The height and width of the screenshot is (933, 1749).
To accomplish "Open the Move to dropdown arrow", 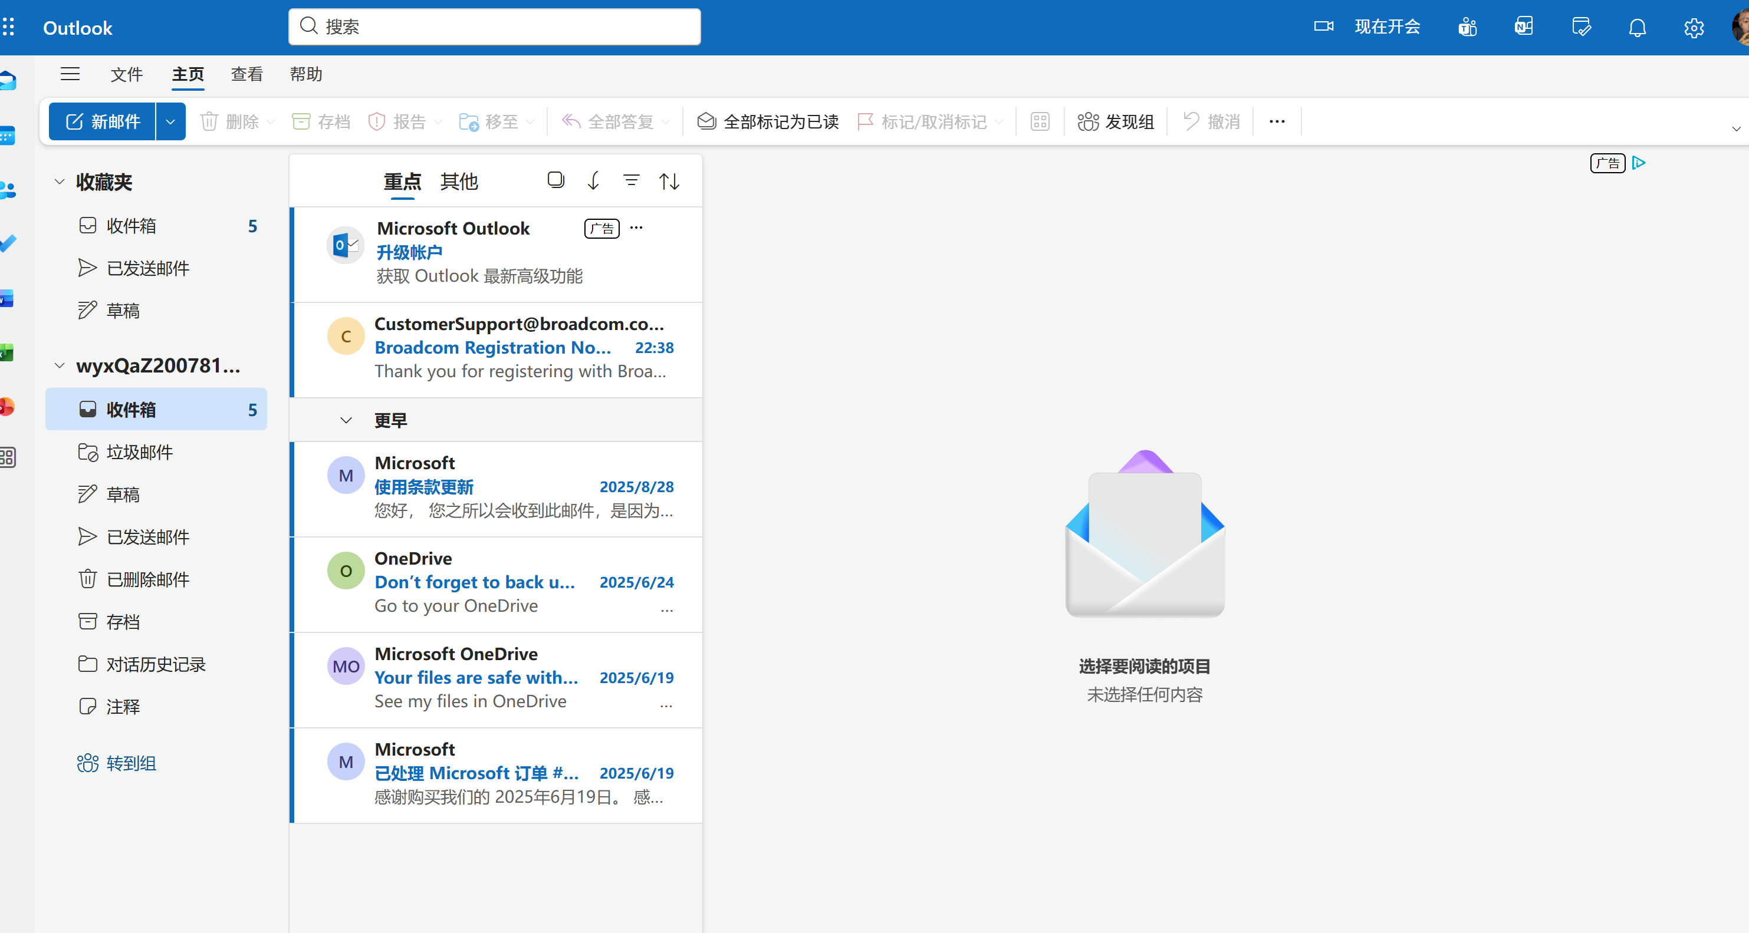I will [530, 122].
